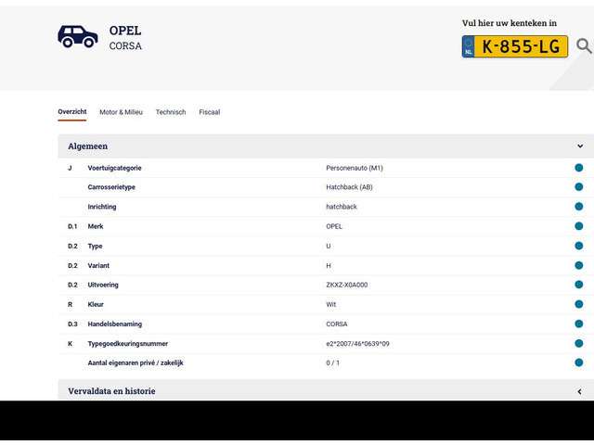
Task: Open the Fiscaal tab
Action: (209, 112)
